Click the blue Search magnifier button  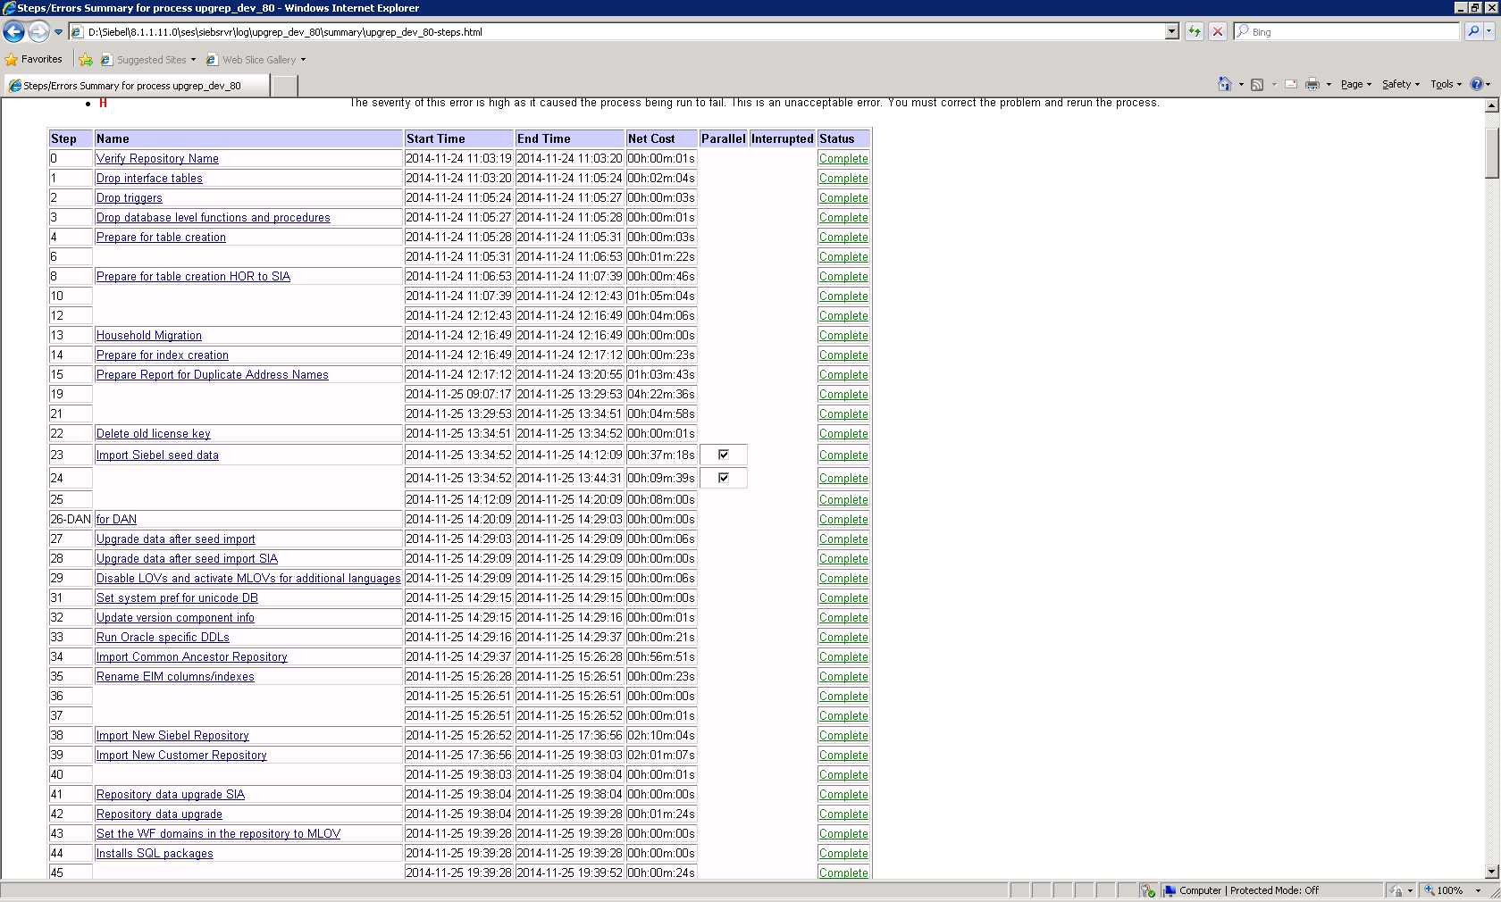pos(1473,31)
